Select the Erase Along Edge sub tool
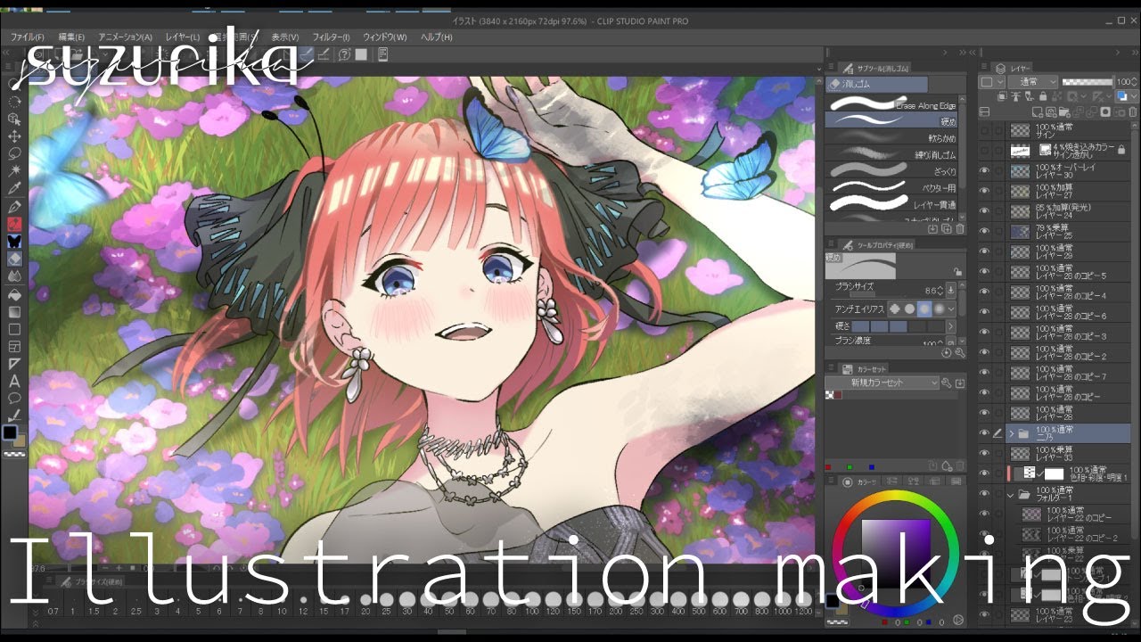 click(891, 104)
